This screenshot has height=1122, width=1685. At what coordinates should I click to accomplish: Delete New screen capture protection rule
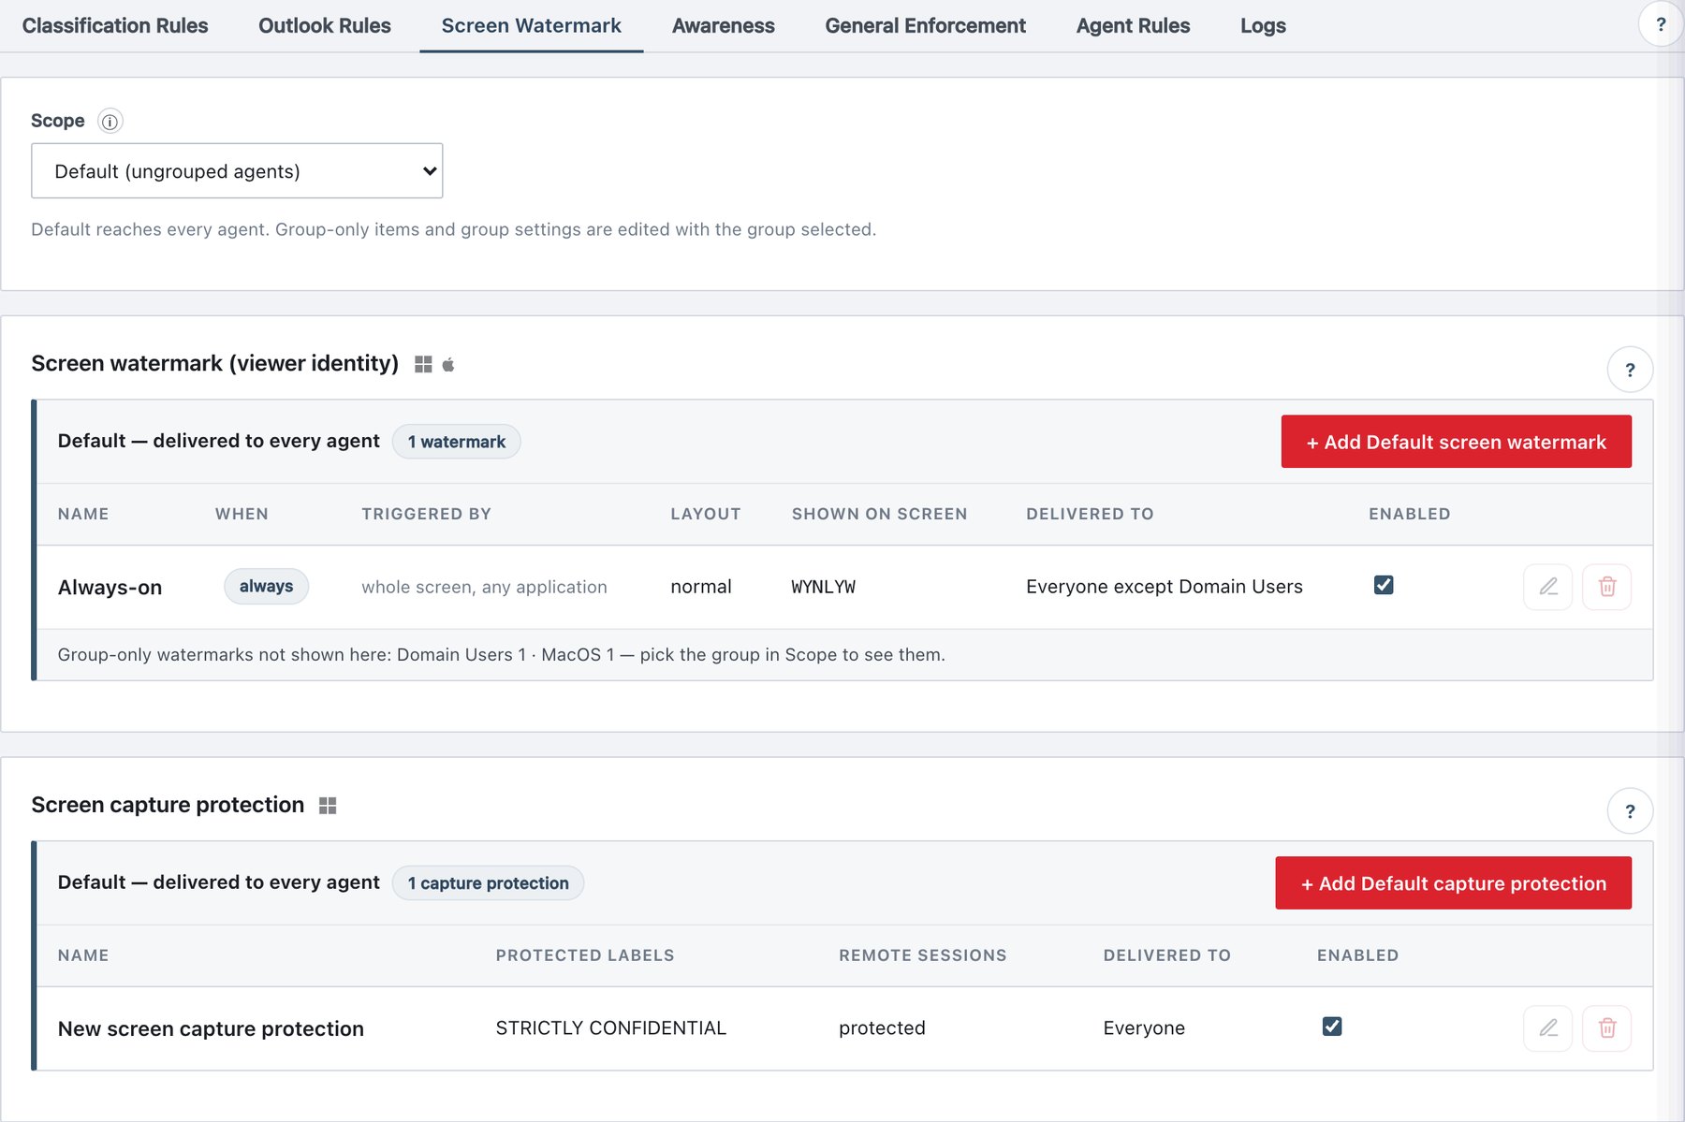[x=1607, y=1028]
